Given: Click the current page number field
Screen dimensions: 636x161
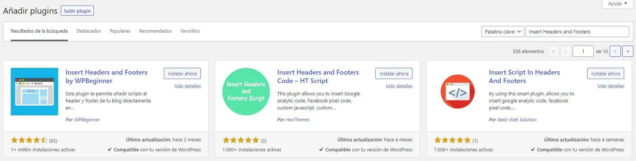Looking at the screenshot, I should click(x=583, y=51).
